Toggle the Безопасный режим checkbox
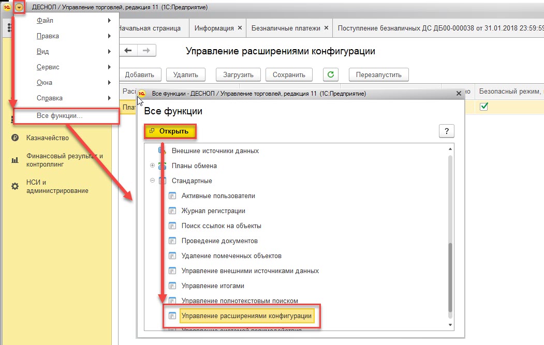The width and height of the screenshot is (544, 345). click(x=484, y=107)
